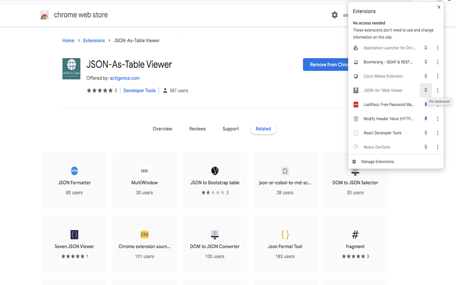This screenshot has width=456, height=285.
Task: Click Seven JSON Viewer icon
Action: [x=74, y=234]
